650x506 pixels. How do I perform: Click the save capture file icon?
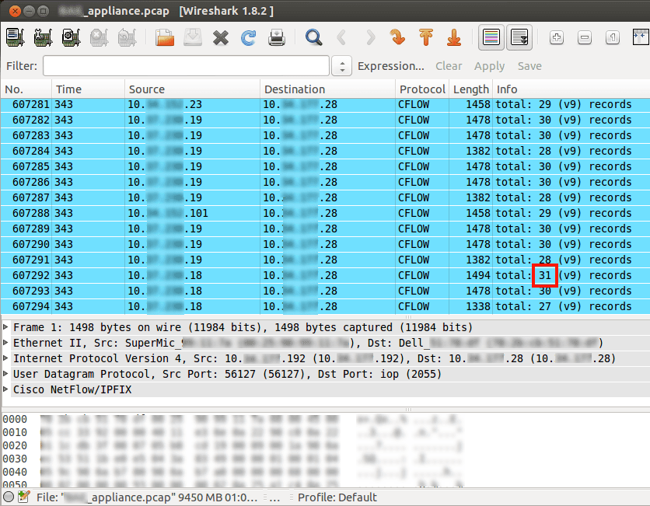pos(193,37)
